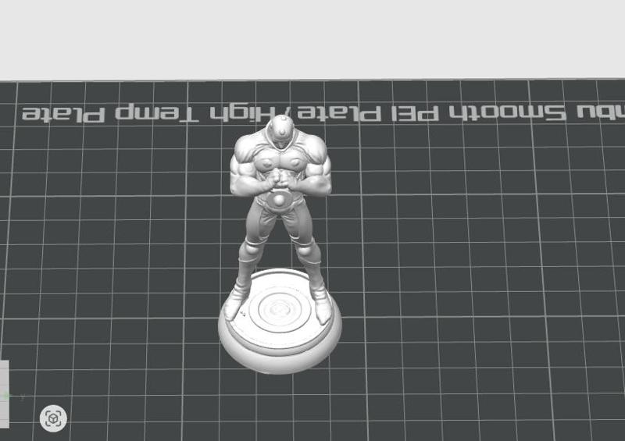The image size is (625, 441).
Task: Open the AR view cube icon button
Action: [53, 418]
